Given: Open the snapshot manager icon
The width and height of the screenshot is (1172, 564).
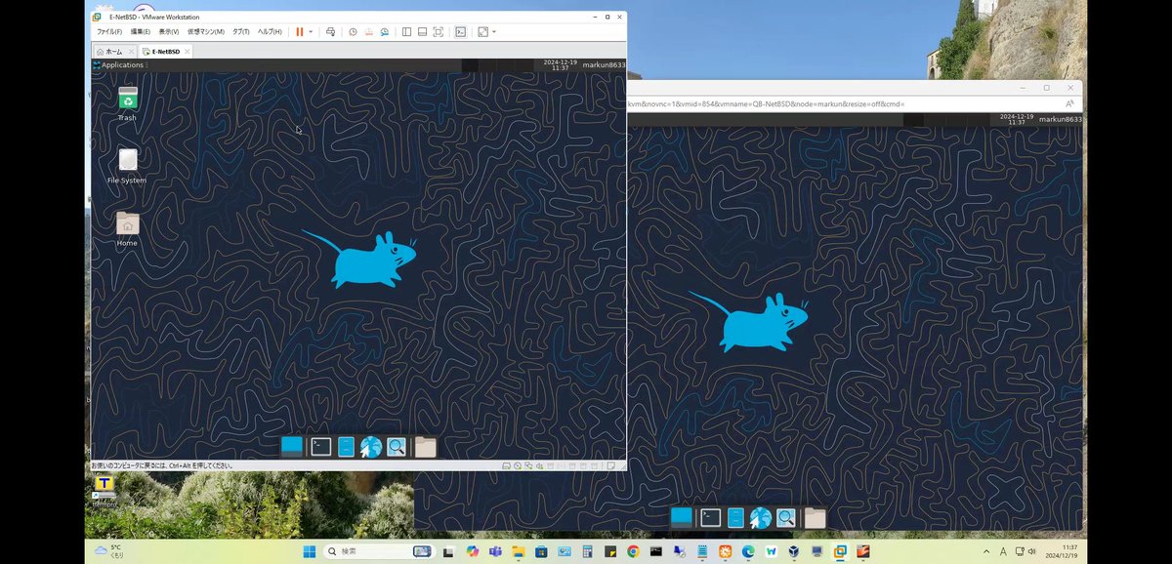Looking at the screenshot, I should (385, 31).
